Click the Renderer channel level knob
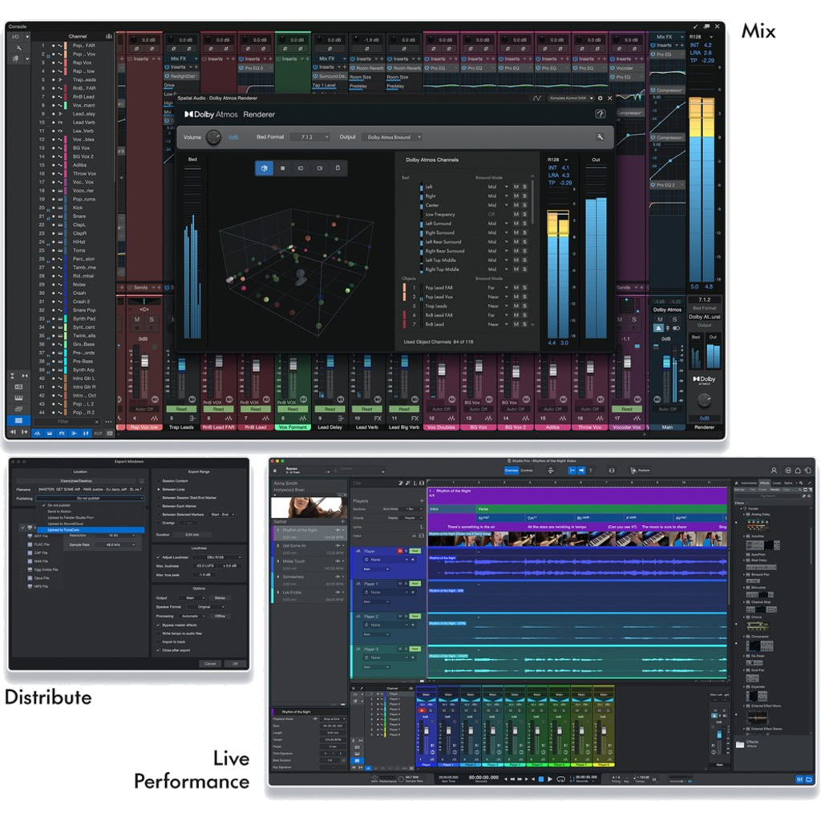821x821 pixels. pos(705,401)
